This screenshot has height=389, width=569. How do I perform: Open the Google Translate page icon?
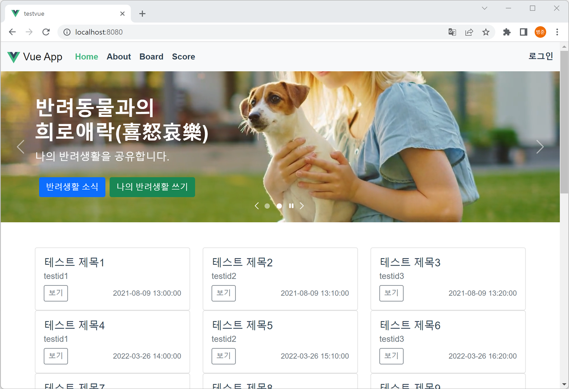click(x=452, y=32)
